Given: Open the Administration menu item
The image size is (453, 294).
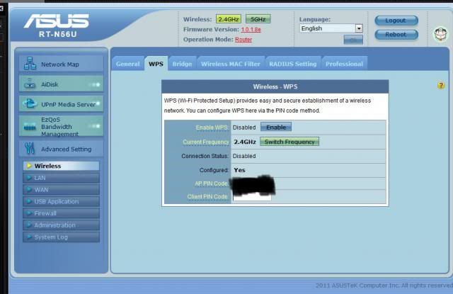Looking at the screenshot, I should click(x=62, y=225).
